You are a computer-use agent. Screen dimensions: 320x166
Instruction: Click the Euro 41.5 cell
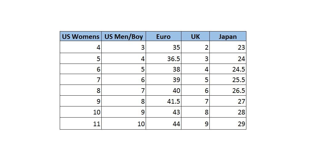(164, 101)
